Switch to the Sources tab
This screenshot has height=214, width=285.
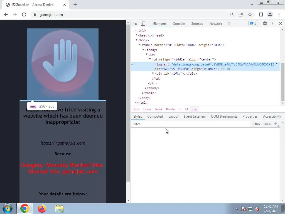pyautogui.click(x=197, y=24)
